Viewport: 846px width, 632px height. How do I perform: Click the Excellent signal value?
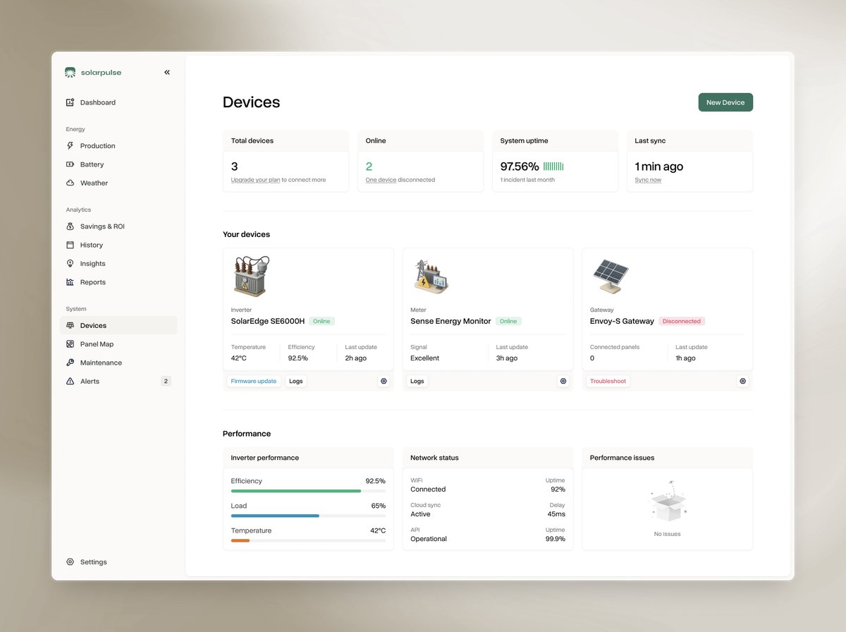424,358
